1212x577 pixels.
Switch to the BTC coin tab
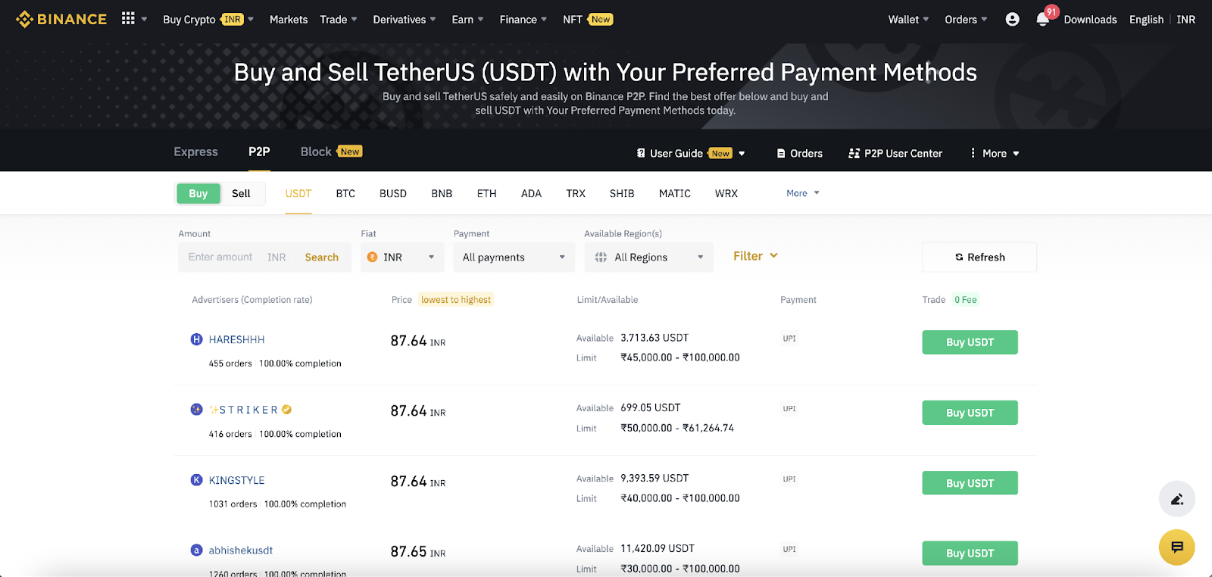(x=345, y=194)
